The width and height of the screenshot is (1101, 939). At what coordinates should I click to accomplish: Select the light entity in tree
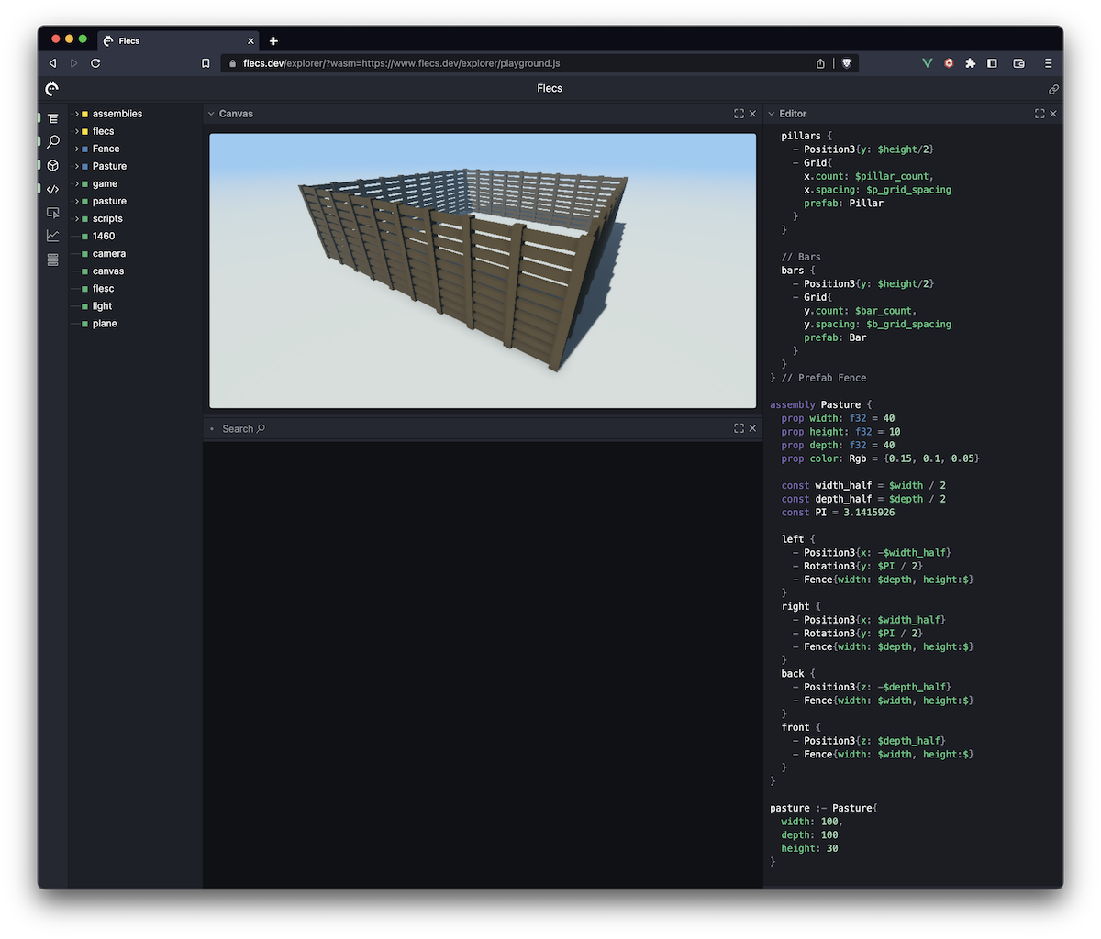[102, 306]
